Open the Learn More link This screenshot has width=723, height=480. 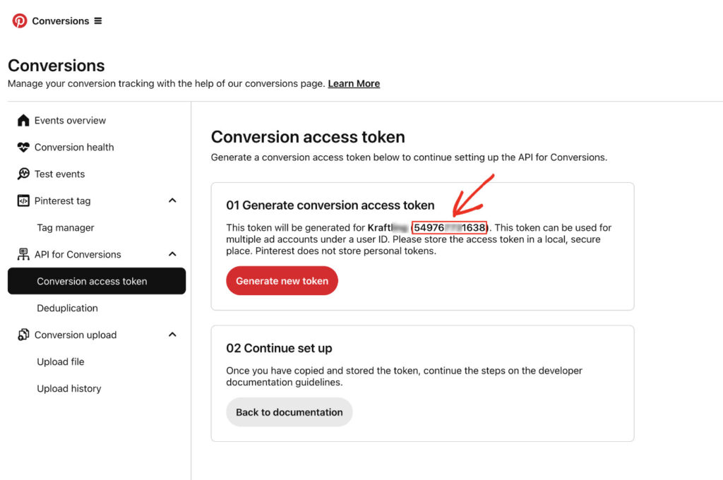pos(353,83)
